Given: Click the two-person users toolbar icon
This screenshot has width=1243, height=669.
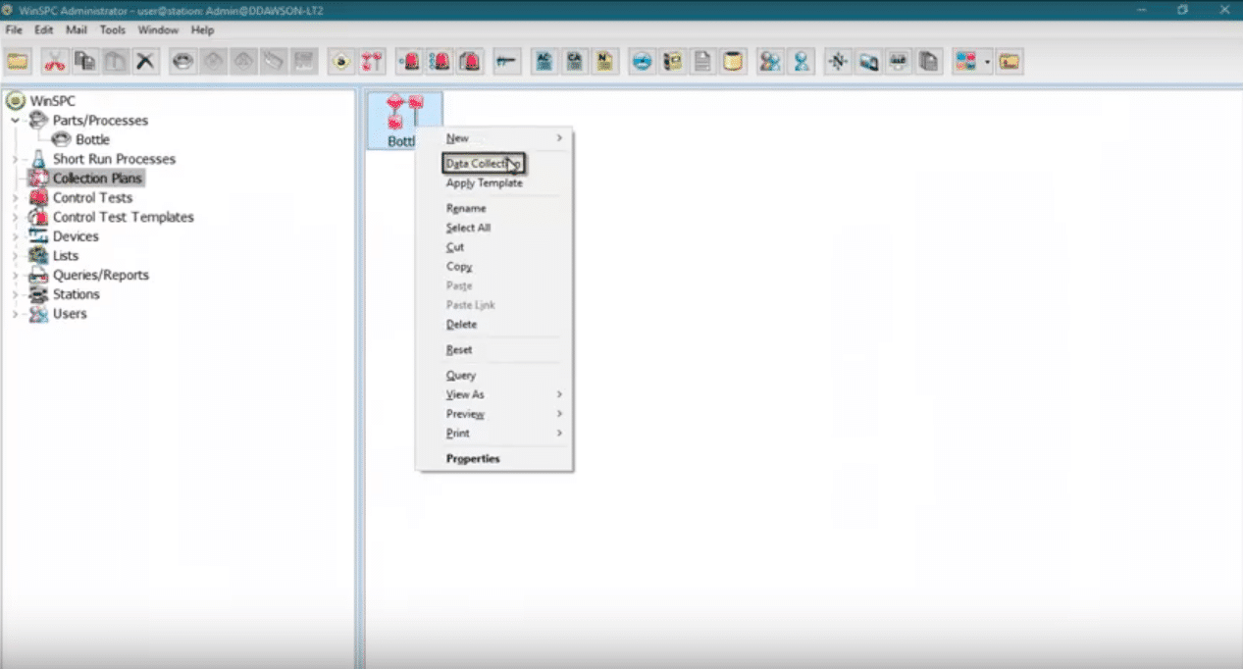Looking at the screenshot, I should click(770, 62).
